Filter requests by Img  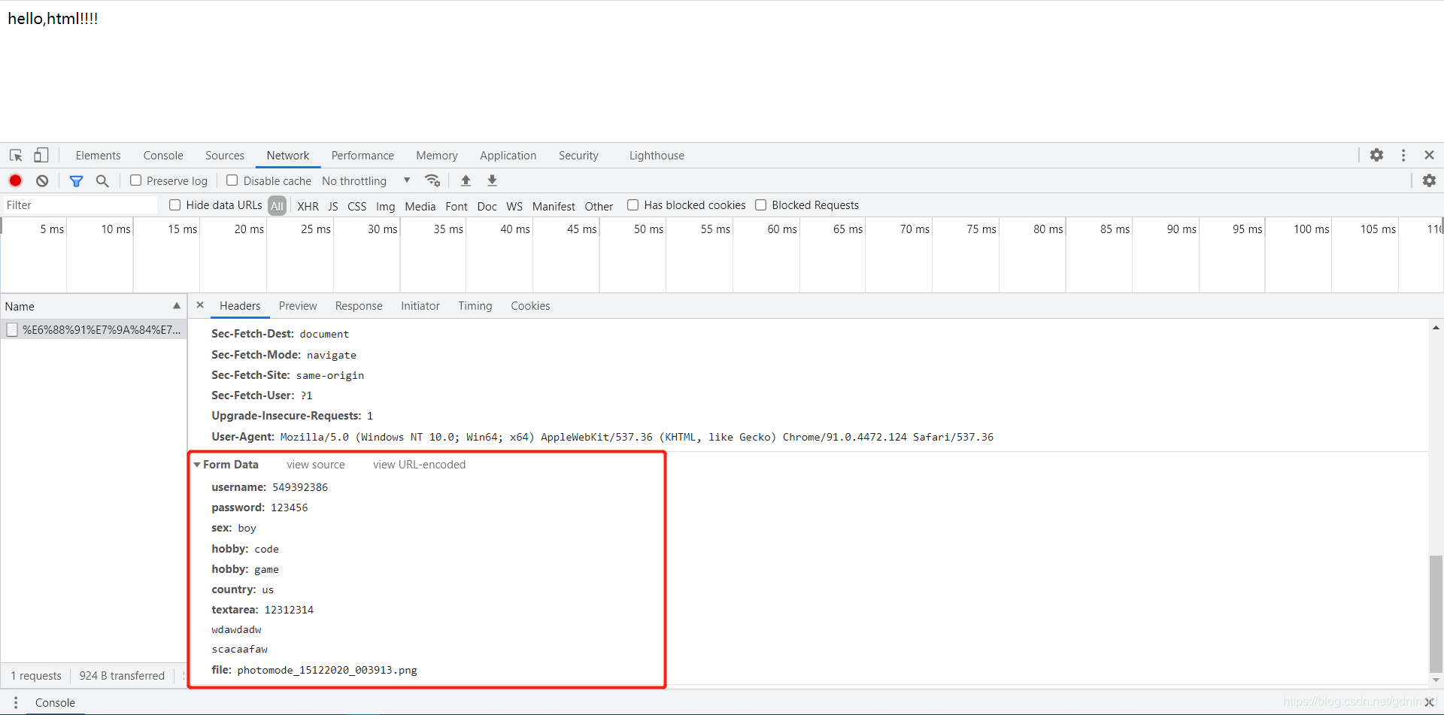[386, 206]
